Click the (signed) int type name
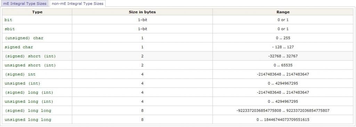 coord(20,74)
